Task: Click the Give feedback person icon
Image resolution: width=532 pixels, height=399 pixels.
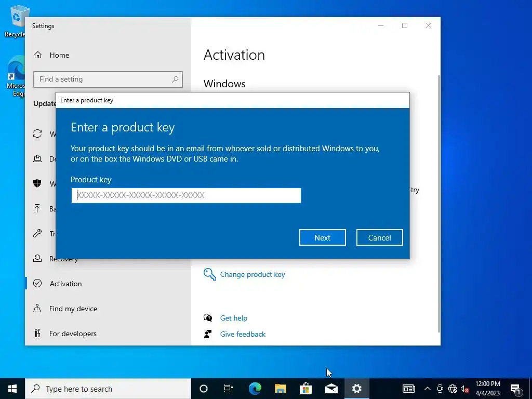Action: coord(208,334)
